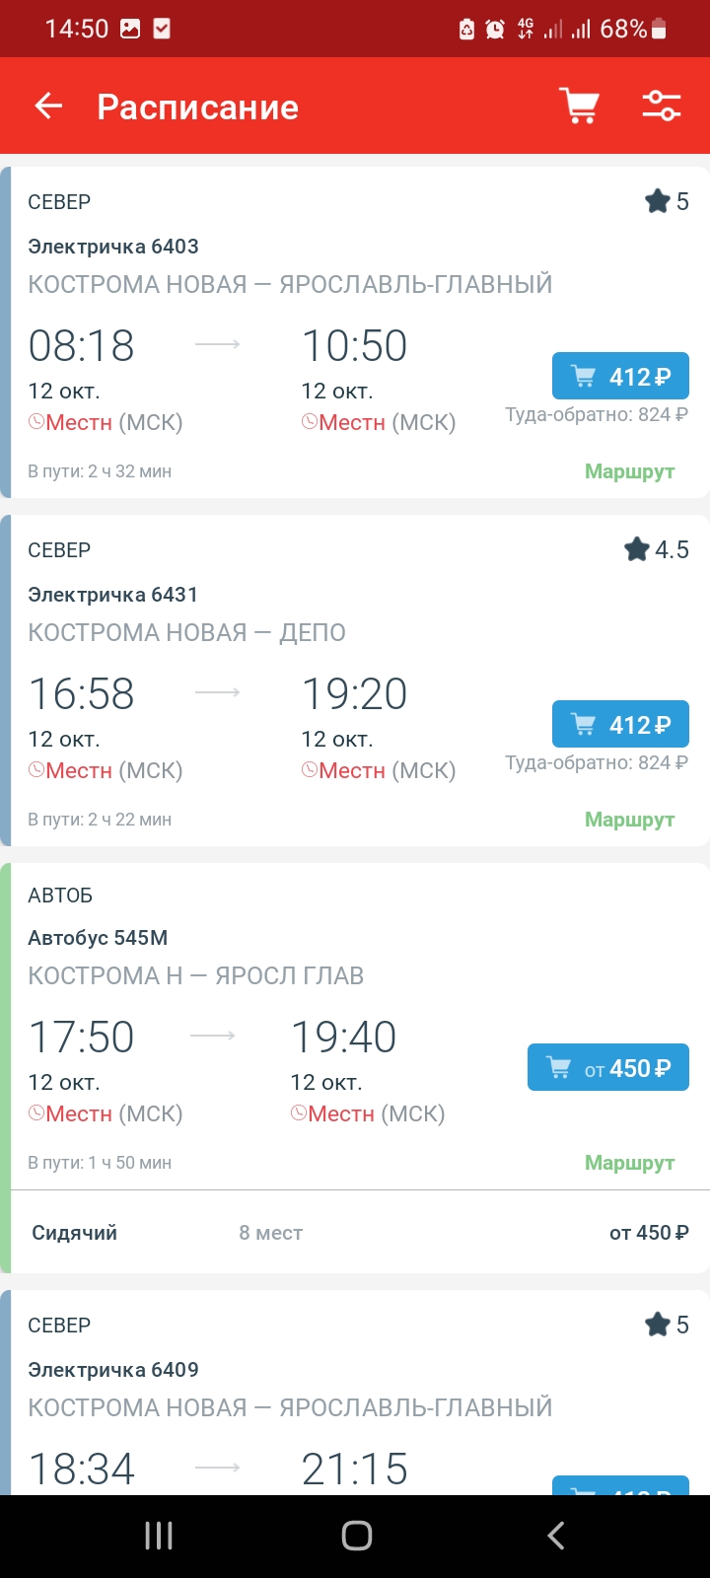
Task: Select Автобус 545М КОСТРОМА Н route title
Action: [x=195, y=975]
